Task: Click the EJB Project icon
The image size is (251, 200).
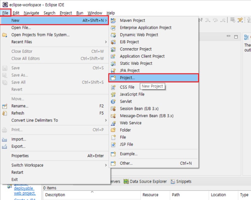Action: pos(113,42)
